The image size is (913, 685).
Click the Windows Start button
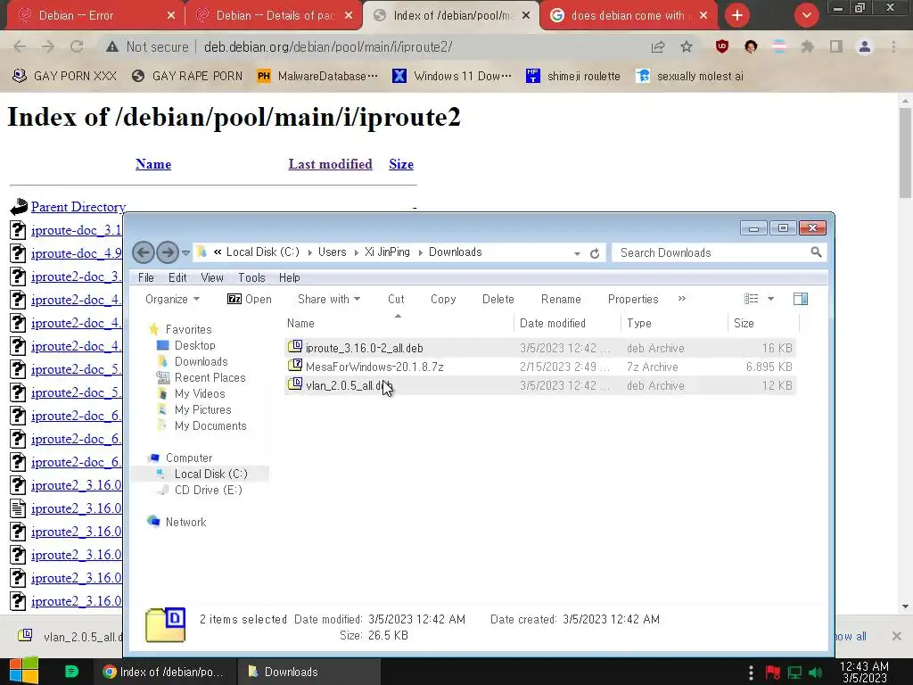[24, 671]
